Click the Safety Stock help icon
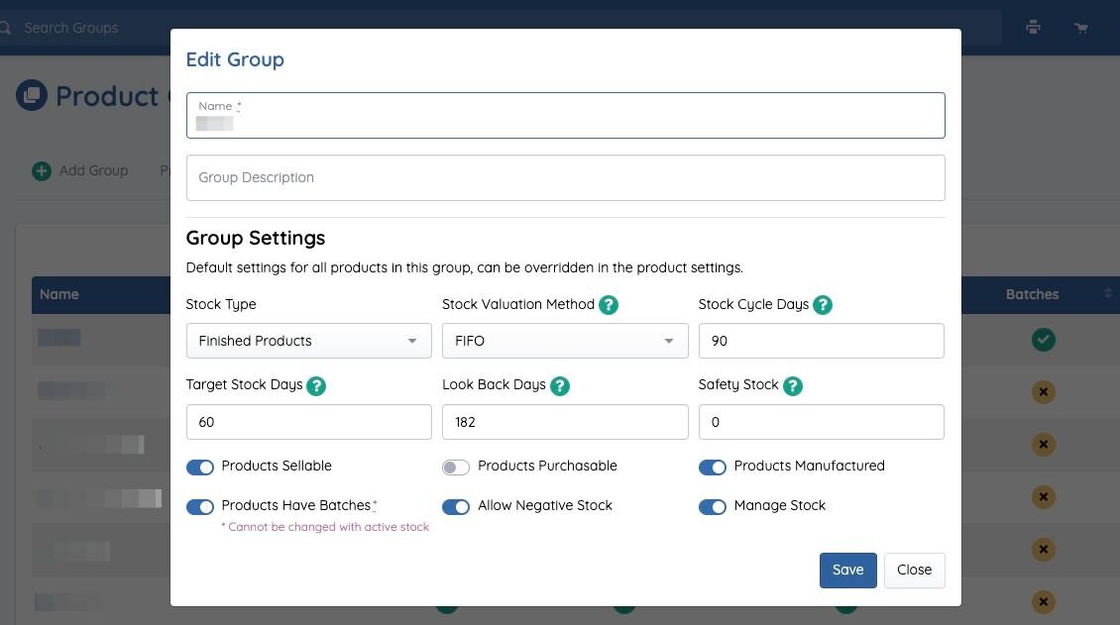Screen dimensions: 1120x625 point(793,385)
